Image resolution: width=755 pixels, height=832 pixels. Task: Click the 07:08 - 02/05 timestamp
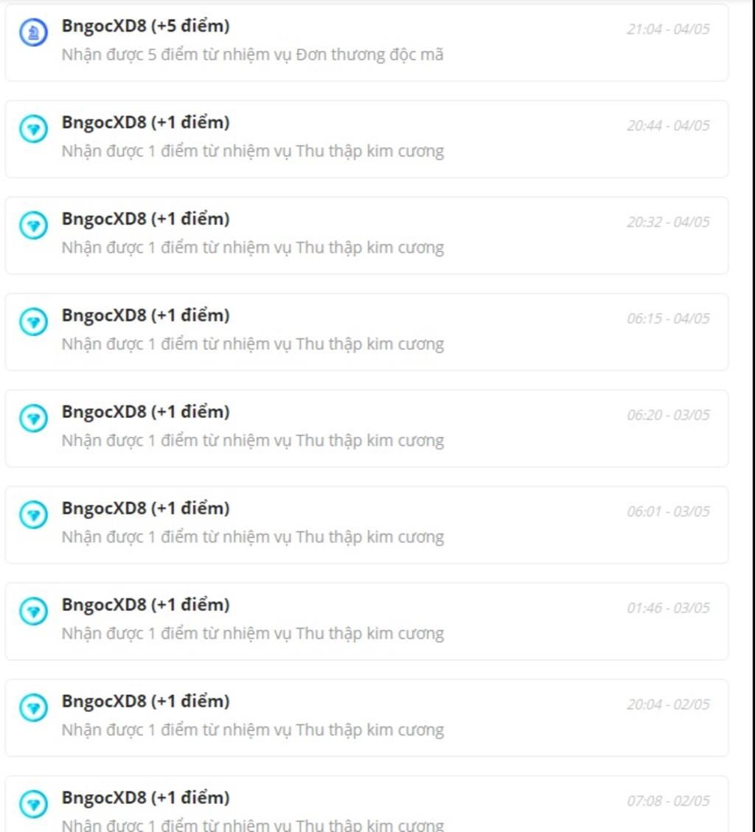coord(668,801)
